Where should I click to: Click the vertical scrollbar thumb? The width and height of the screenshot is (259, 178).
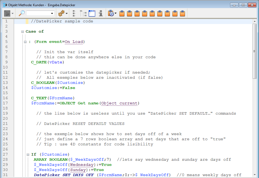254,51
